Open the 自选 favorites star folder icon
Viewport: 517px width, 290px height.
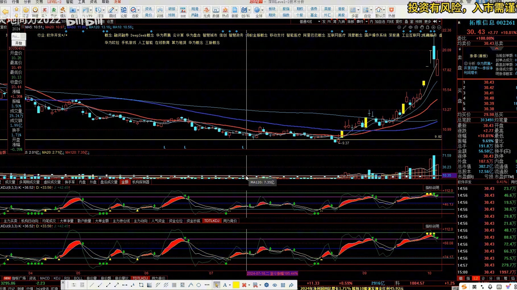tap(73, 10)
